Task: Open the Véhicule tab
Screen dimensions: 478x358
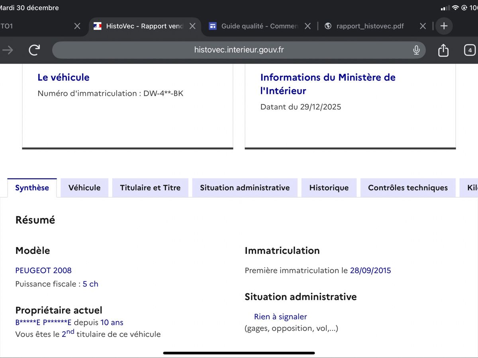Action: [84, 188]
